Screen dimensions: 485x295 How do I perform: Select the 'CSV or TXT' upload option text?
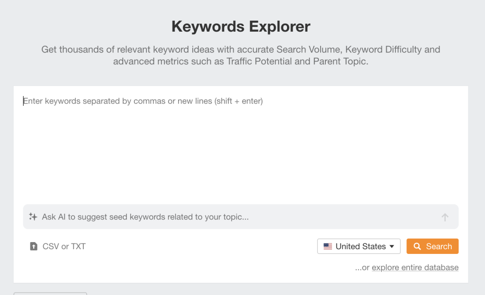pyautogui.click(x=64, y=246)
